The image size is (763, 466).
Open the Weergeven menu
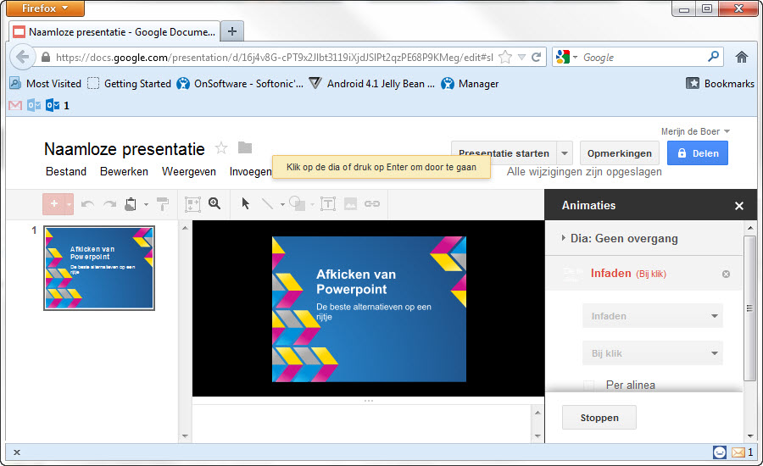[189, 171]
